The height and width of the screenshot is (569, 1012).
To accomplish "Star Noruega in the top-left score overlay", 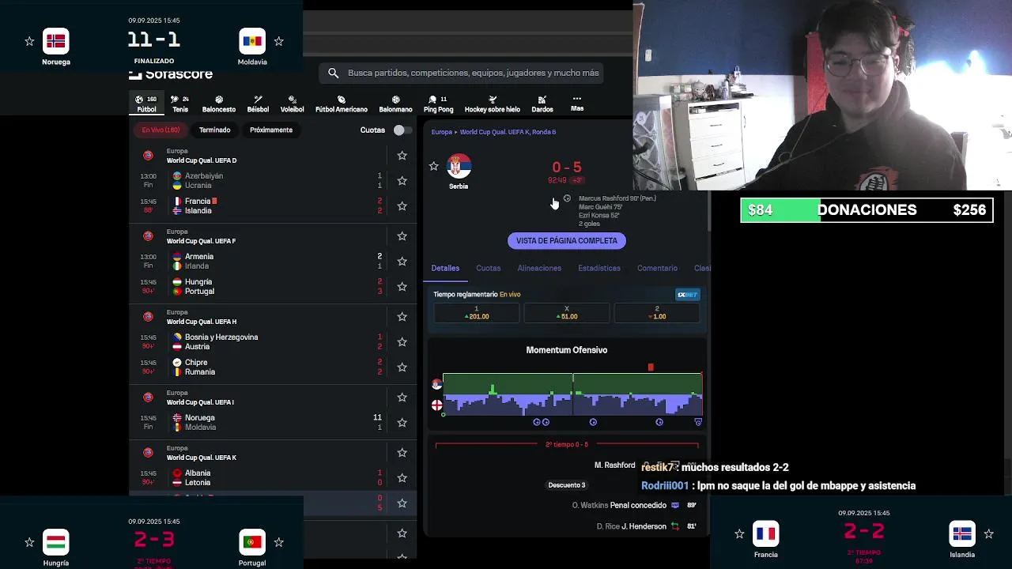I will [29, 41].
